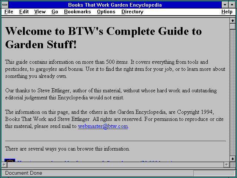Open the Options menu
Image resolution: width=237 pixels, height=178 pixels.
[x=106, y=12]
